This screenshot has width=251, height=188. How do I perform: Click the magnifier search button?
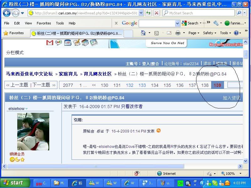(x=239, y=13)
